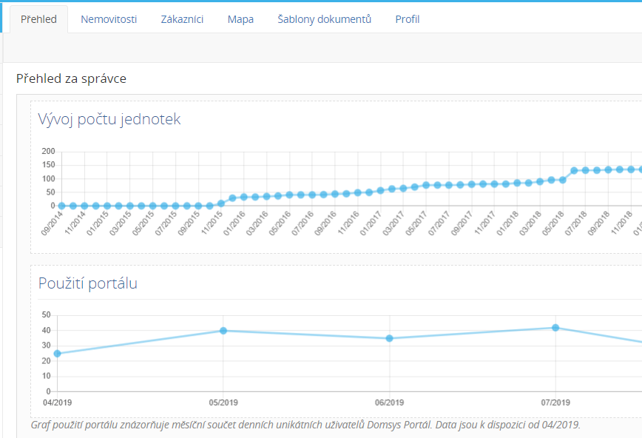Click the 01/2018 axis label in top chart
Image resolution: width=642 pixels, height=438 pixels.
click(x=507, y=223)
